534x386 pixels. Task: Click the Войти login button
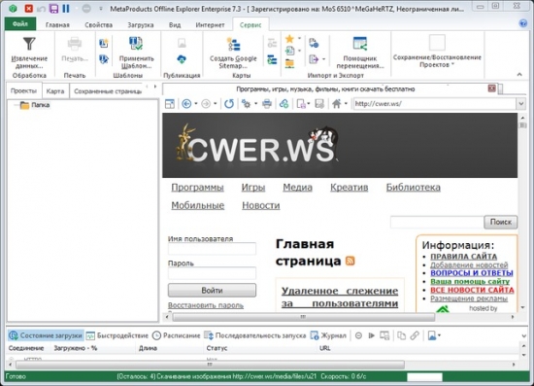212,290
